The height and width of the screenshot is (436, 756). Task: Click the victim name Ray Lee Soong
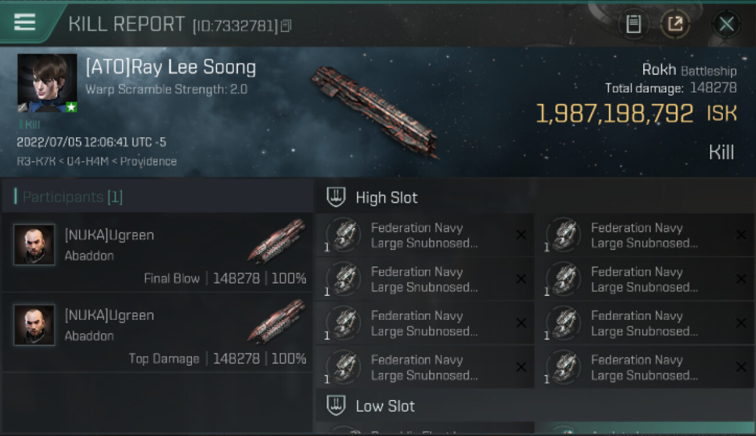click(x=170, y=67)
